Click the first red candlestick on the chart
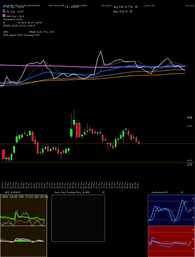Screen dimensions: 195x257 [3, 154]
